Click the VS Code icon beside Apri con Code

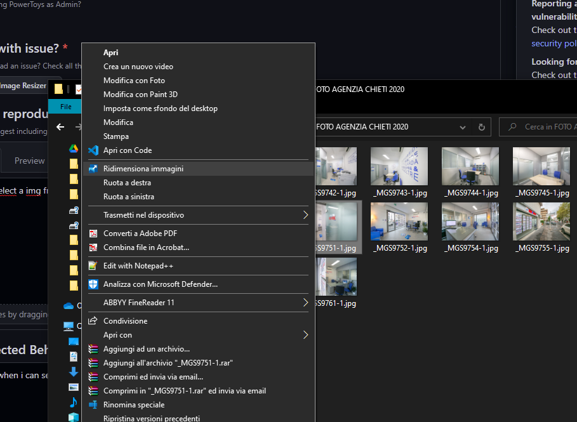93,150
